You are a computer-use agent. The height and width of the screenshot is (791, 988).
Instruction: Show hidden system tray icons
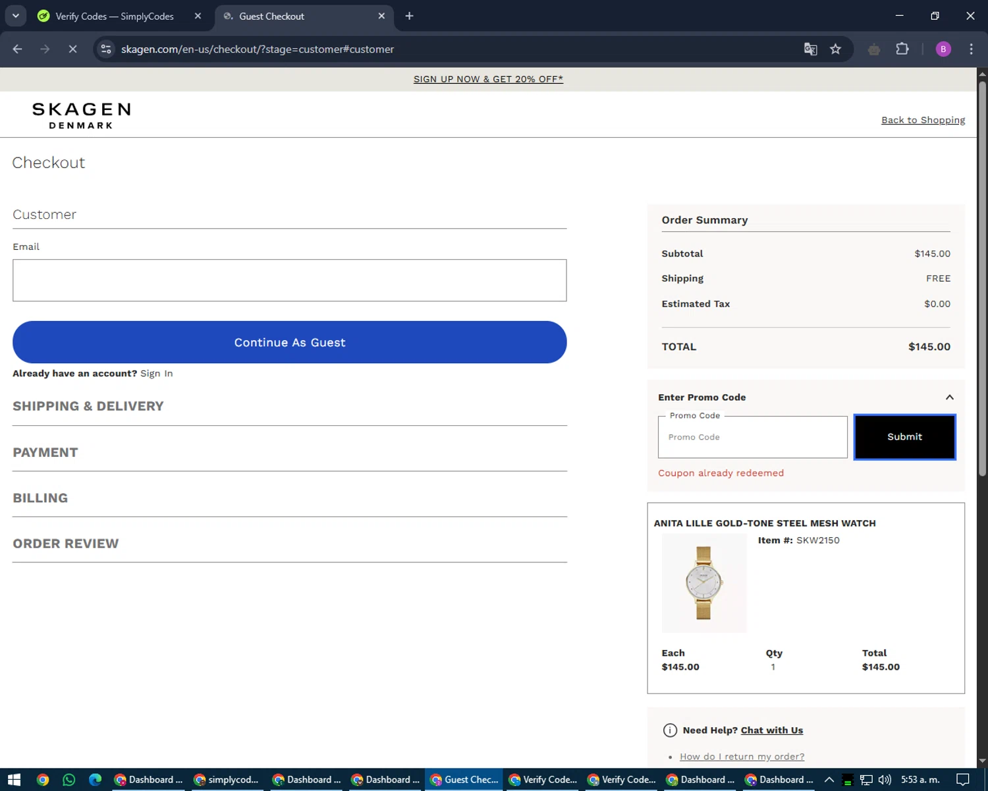pyautogui.click(x=829, y=780)
